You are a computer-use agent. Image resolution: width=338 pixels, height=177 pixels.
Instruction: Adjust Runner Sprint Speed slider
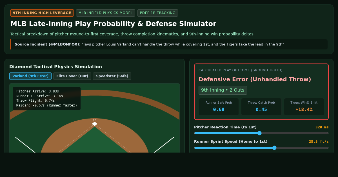[261, 148]
